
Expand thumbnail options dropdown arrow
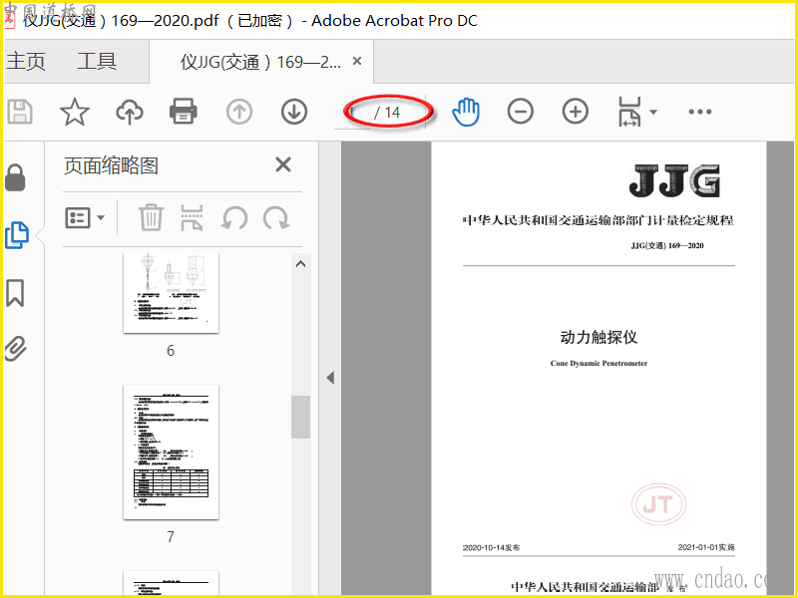point(101,218)
